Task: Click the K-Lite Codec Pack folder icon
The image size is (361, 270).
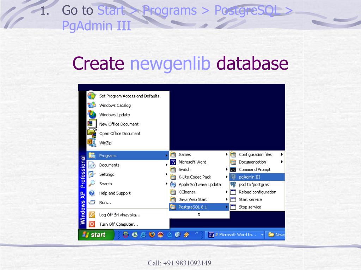Action: tap(173, 177)
